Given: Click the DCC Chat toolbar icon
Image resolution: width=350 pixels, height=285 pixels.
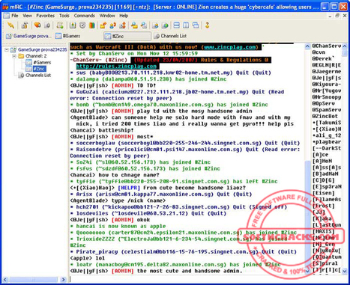Looking at the screenshot, I should [112, 25].
